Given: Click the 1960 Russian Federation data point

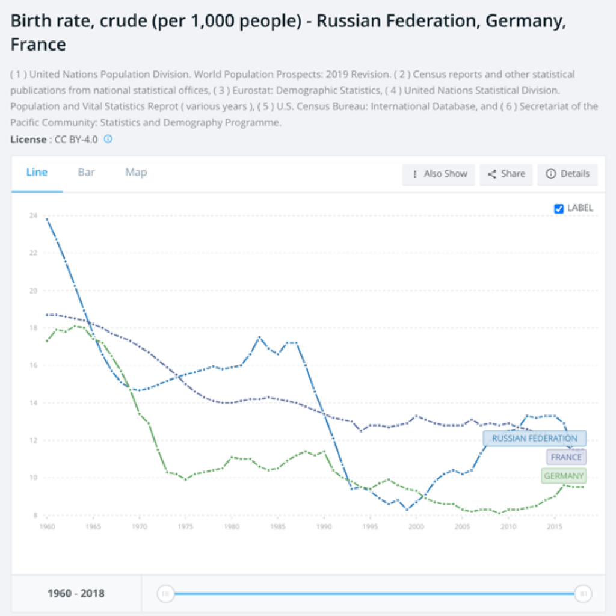Looking at the screenshot, I should [47, 220].
